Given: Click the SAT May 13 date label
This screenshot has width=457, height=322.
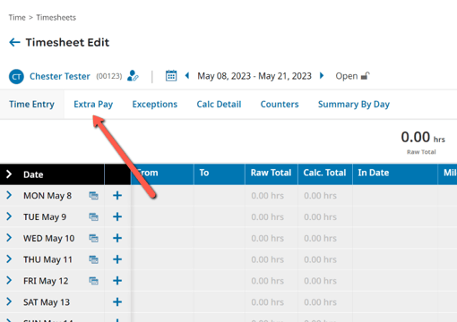Looking at the screenshot, I should (47, 302).
